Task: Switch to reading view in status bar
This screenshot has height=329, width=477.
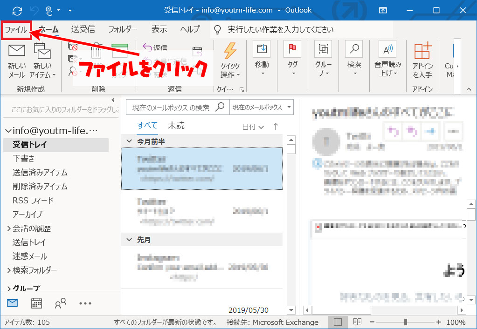Action: pyautogui.click(x=357, y=322)
